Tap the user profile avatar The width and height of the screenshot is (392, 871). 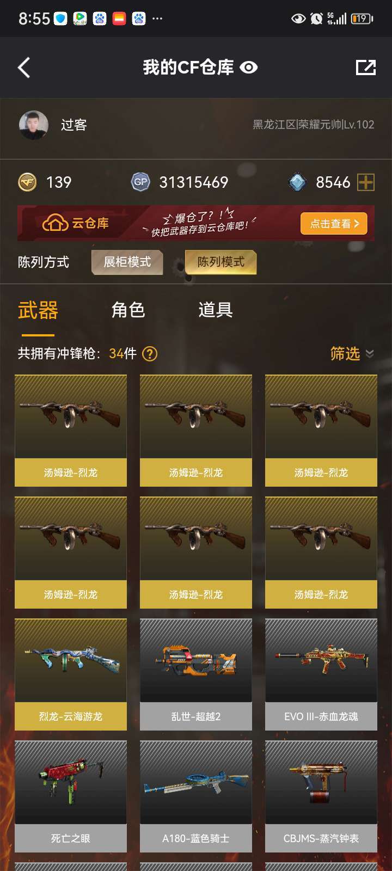pyautogui.click(x=34, y=125)
